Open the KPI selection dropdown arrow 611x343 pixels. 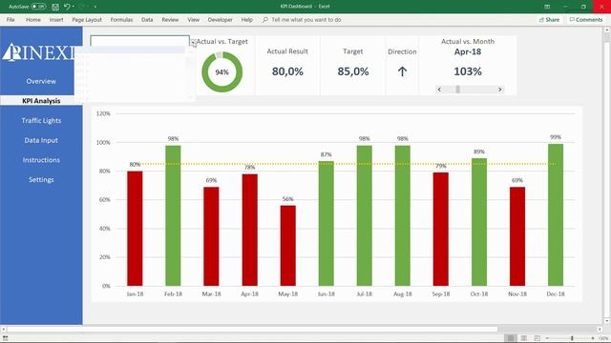pos(193,42)
